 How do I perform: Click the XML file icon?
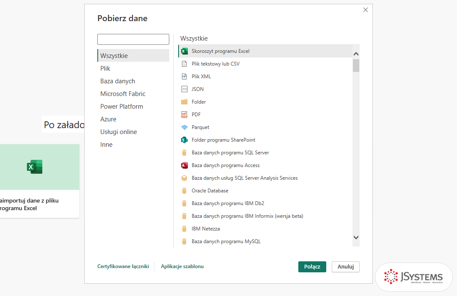pos(184,77)
